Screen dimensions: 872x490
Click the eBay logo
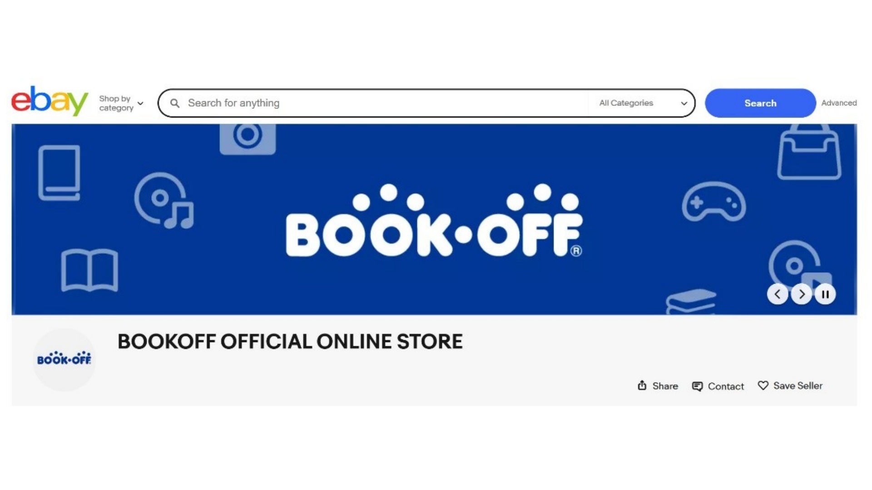(50, 101)
